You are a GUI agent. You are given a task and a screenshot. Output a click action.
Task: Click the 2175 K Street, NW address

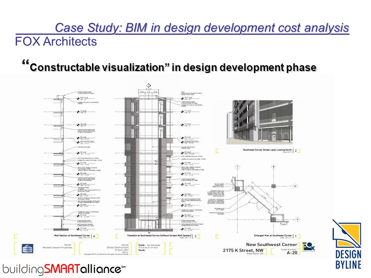(x=243, y=250)
